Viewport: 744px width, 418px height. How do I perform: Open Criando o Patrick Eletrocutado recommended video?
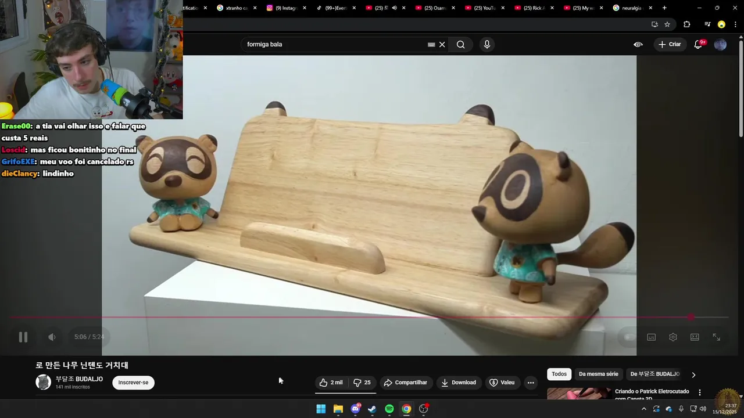click(x=652, y=394)
